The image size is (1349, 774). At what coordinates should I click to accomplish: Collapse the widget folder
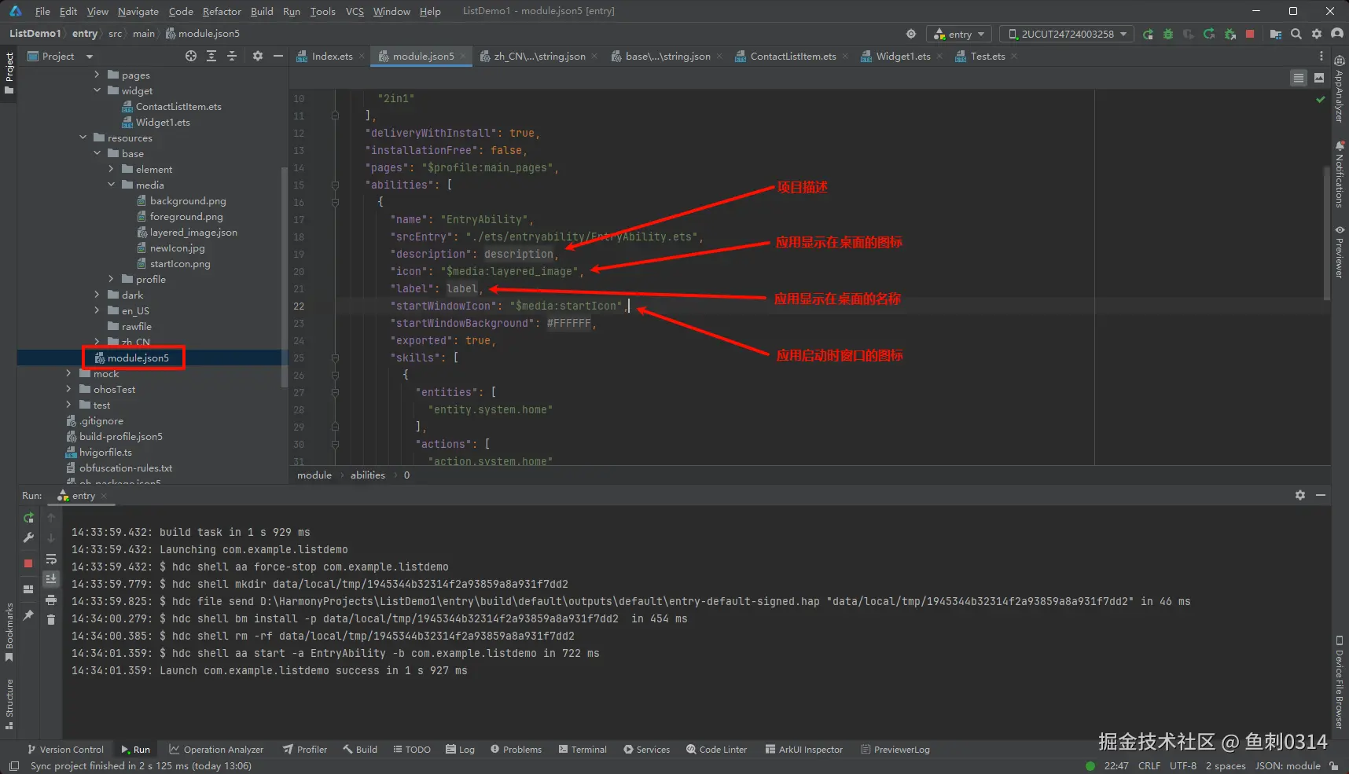click(97, 90)
